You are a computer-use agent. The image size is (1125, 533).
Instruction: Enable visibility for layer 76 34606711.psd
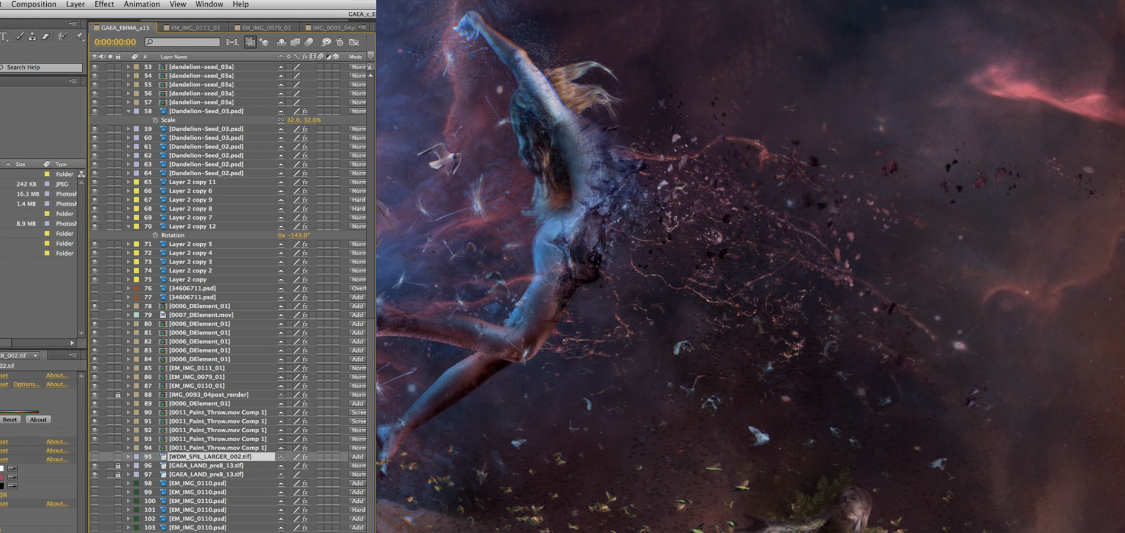click(x=95, y=288)
